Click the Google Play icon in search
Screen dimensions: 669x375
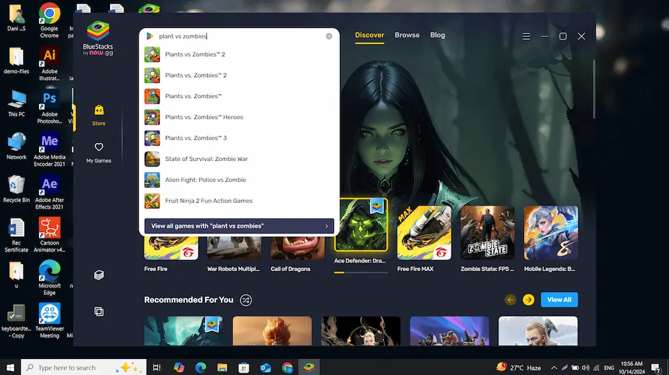pos(150,36)
